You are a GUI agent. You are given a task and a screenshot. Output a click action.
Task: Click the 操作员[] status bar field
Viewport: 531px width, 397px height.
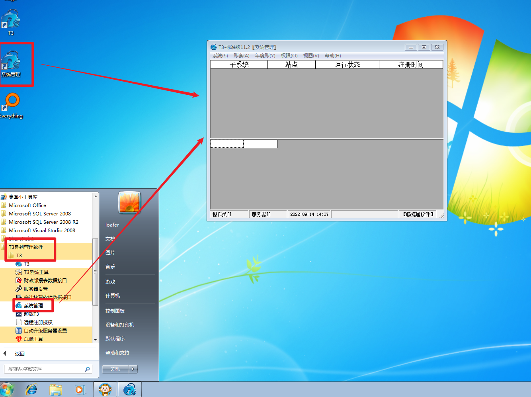(229, 214)
